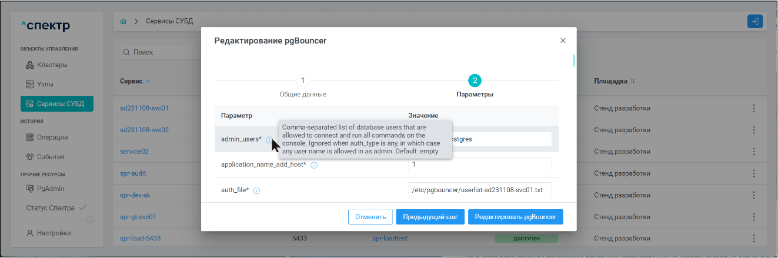Open spr-dev-ak service link
Screen dimensions: 778x258
click(135, 195)
